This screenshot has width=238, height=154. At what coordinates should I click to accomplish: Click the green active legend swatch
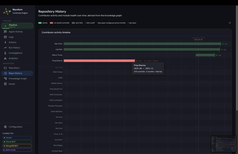pyautogui.click(x=40, y=23)
